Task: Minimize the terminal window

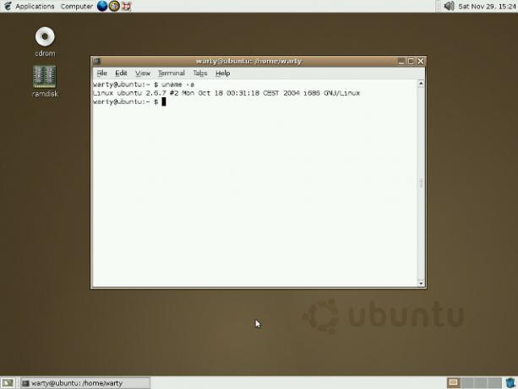Action: 401,61
